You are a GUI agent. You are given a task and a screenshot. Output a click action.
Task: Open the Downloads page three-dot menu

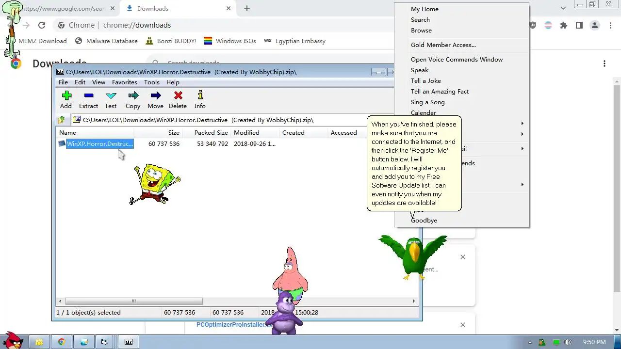pyautogui.click(x=605, y=63)
